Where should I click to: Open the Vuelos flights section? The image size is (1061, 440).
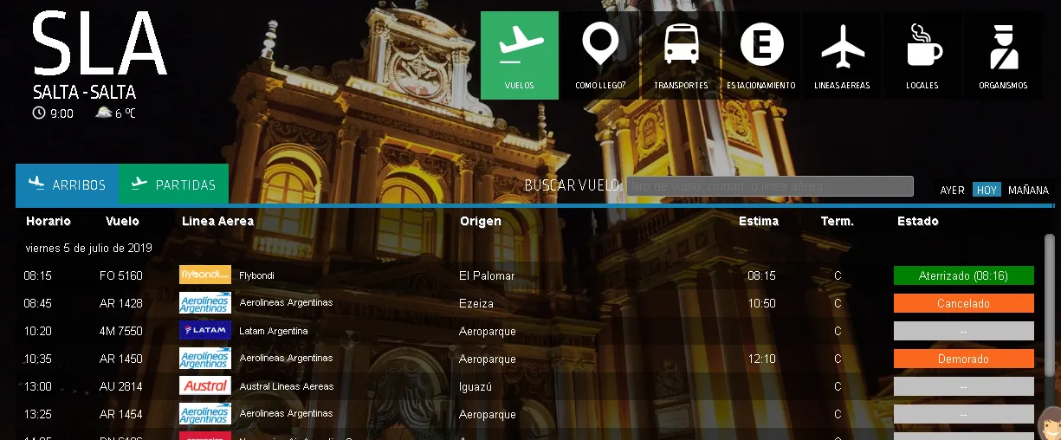pos(520,55)
